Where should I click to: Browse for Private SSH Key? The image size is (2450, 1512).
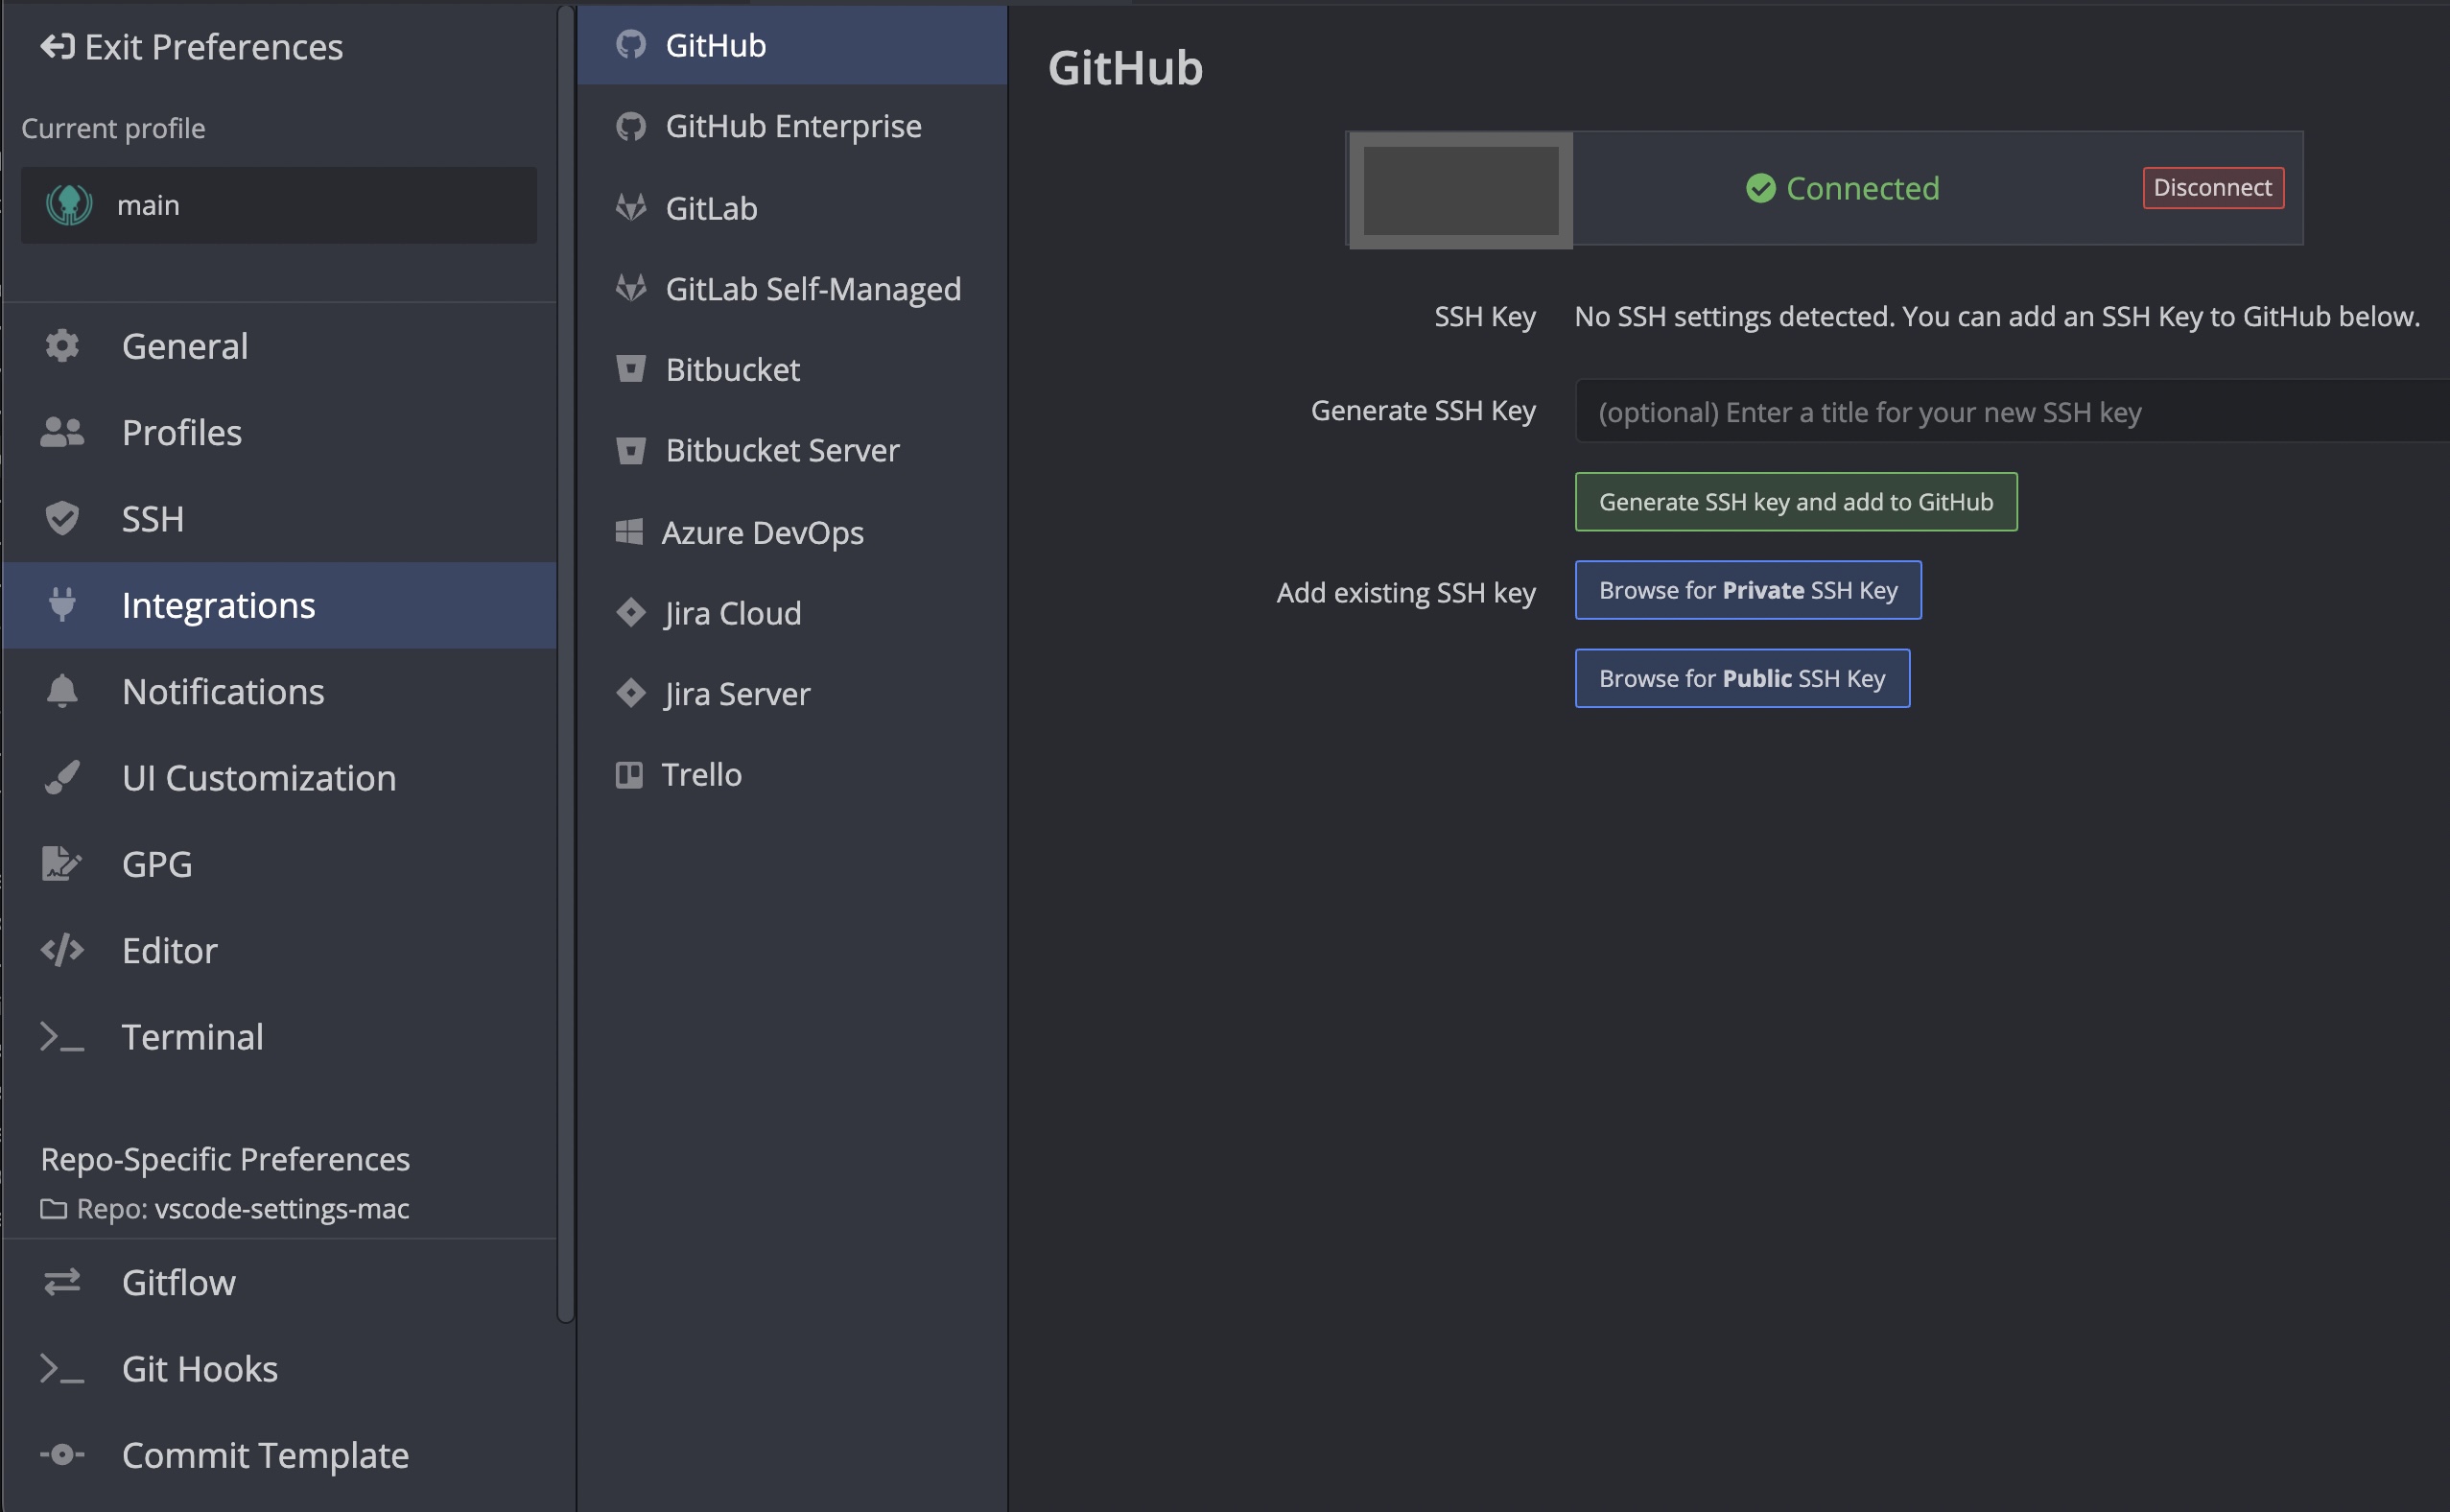click(x=1747, y=590)
